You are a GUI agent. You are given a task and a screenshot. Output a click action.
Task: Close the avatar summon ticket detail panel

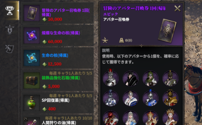[178, 9]
